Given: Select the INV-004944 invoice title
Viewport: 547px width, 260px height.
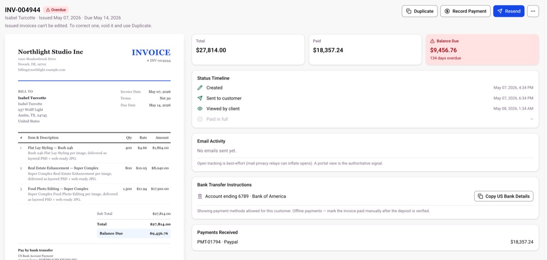Looking at the screenshot, I should coord(23,10).
